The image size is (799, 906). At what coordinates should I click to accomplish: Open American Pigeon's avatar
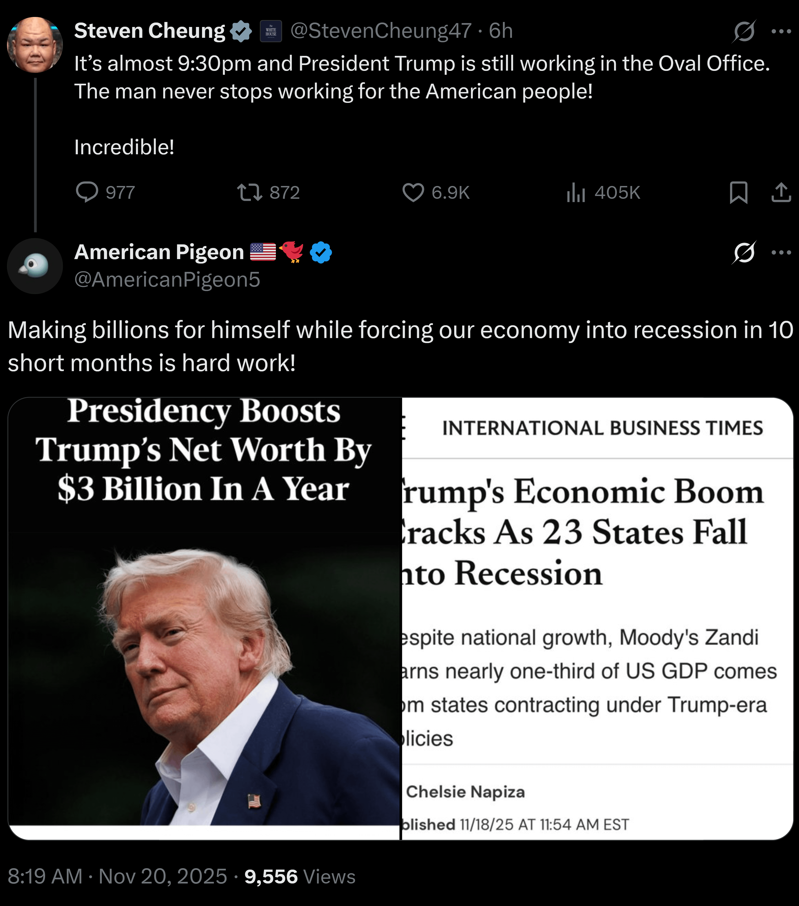click(x=34, y=265)
